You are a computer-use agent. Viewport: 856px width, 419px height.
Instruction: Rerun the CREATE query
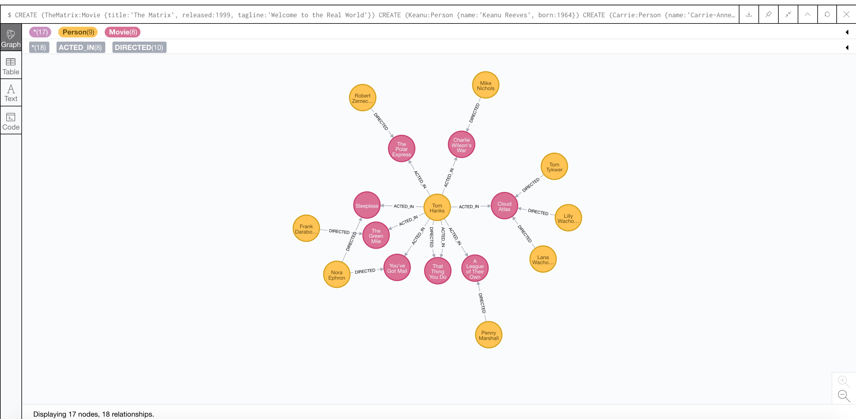pyautogui.click(x=827, y=14)
